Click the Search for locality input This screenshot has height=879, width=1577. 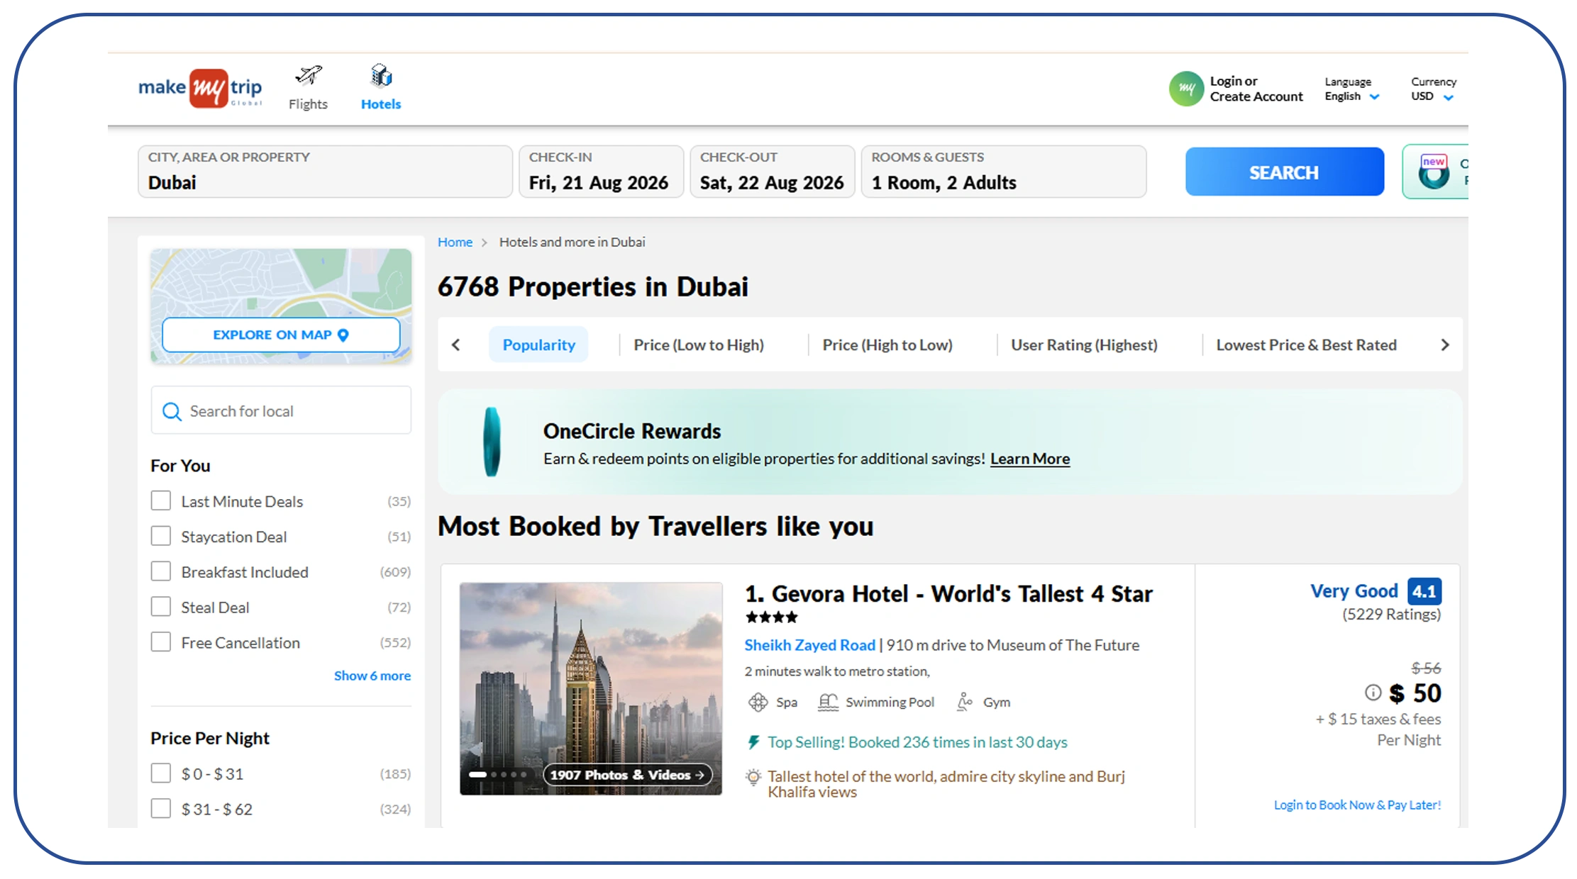coord(281,410)
